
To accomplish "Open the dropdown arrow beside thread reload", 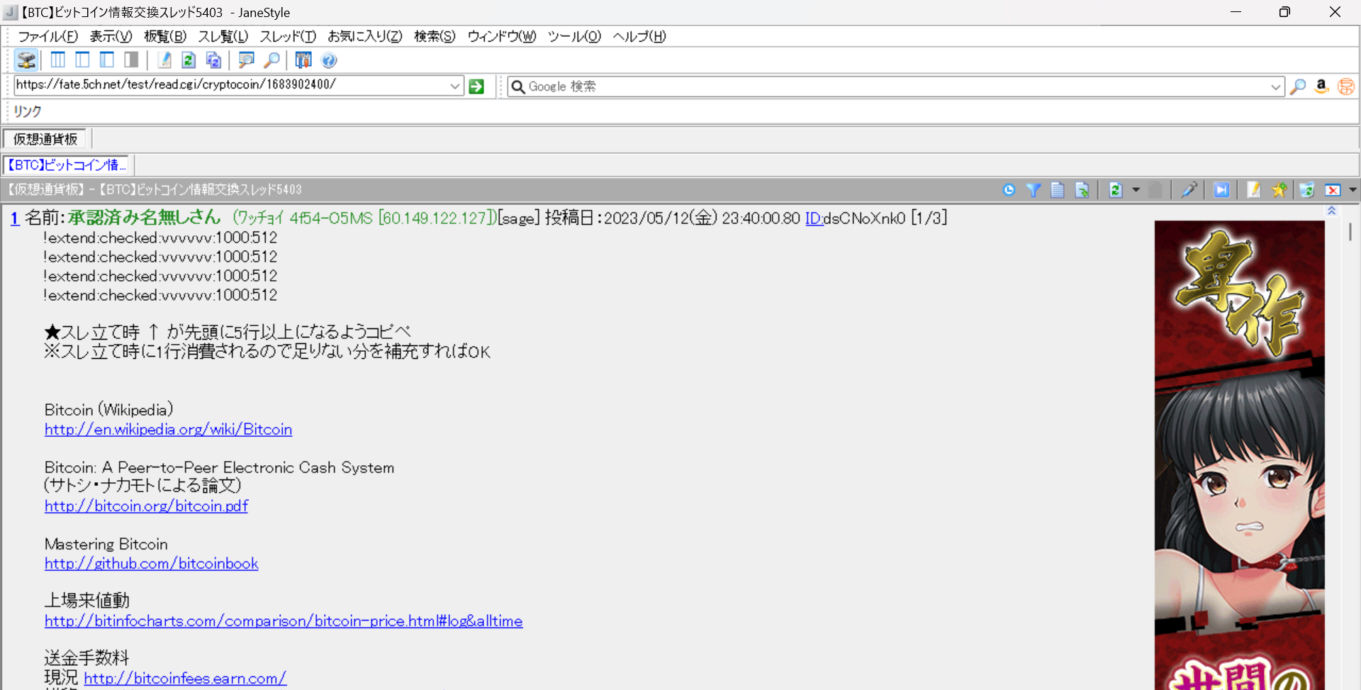I will click(1136, 190).
